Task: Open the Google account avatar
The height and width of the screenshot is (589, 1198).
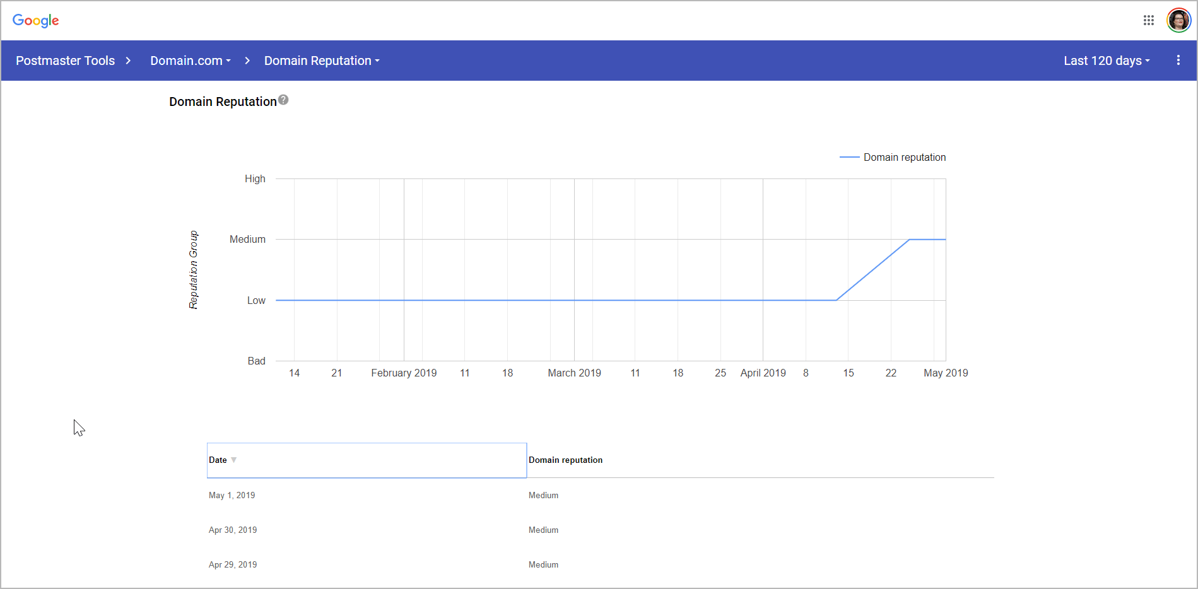Action: (x=1178, y=20)
